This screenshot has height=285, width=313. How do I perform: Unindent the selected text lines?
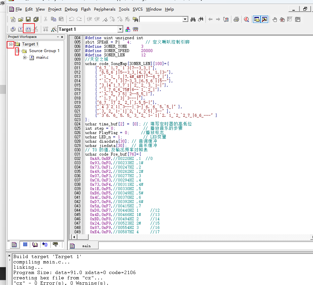(97, 19)
